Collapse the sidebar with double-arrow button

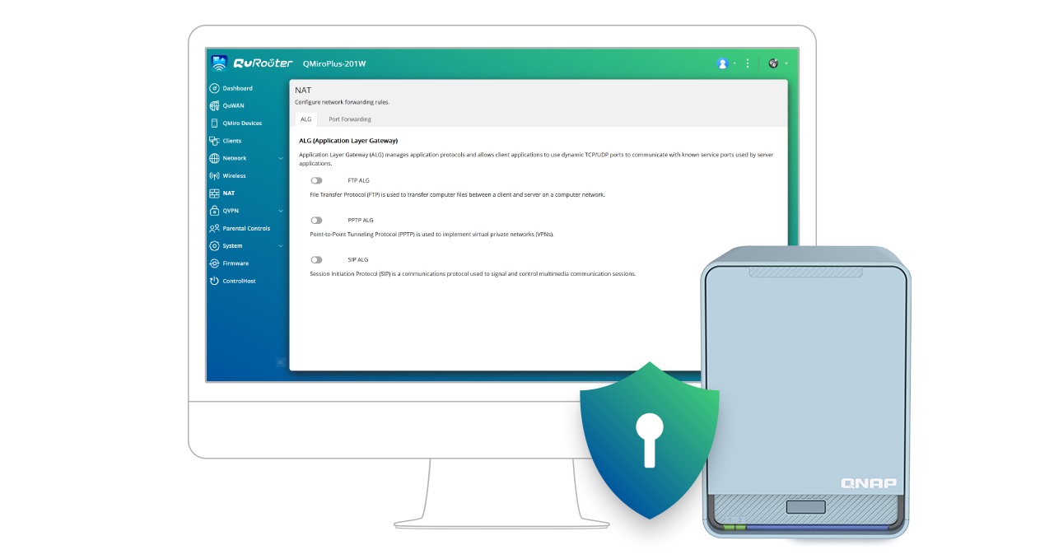280,362
